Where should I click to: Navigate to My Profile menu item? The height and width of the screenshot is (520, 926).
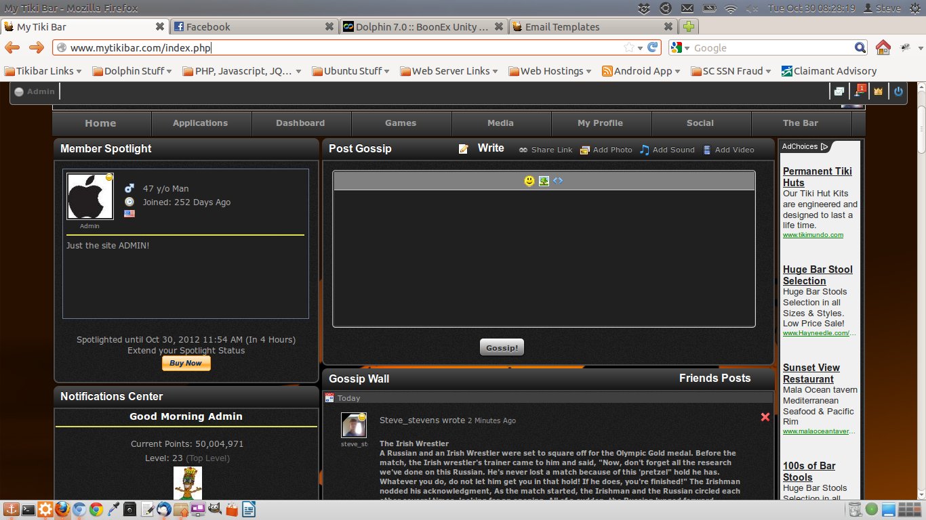point(601,123)
